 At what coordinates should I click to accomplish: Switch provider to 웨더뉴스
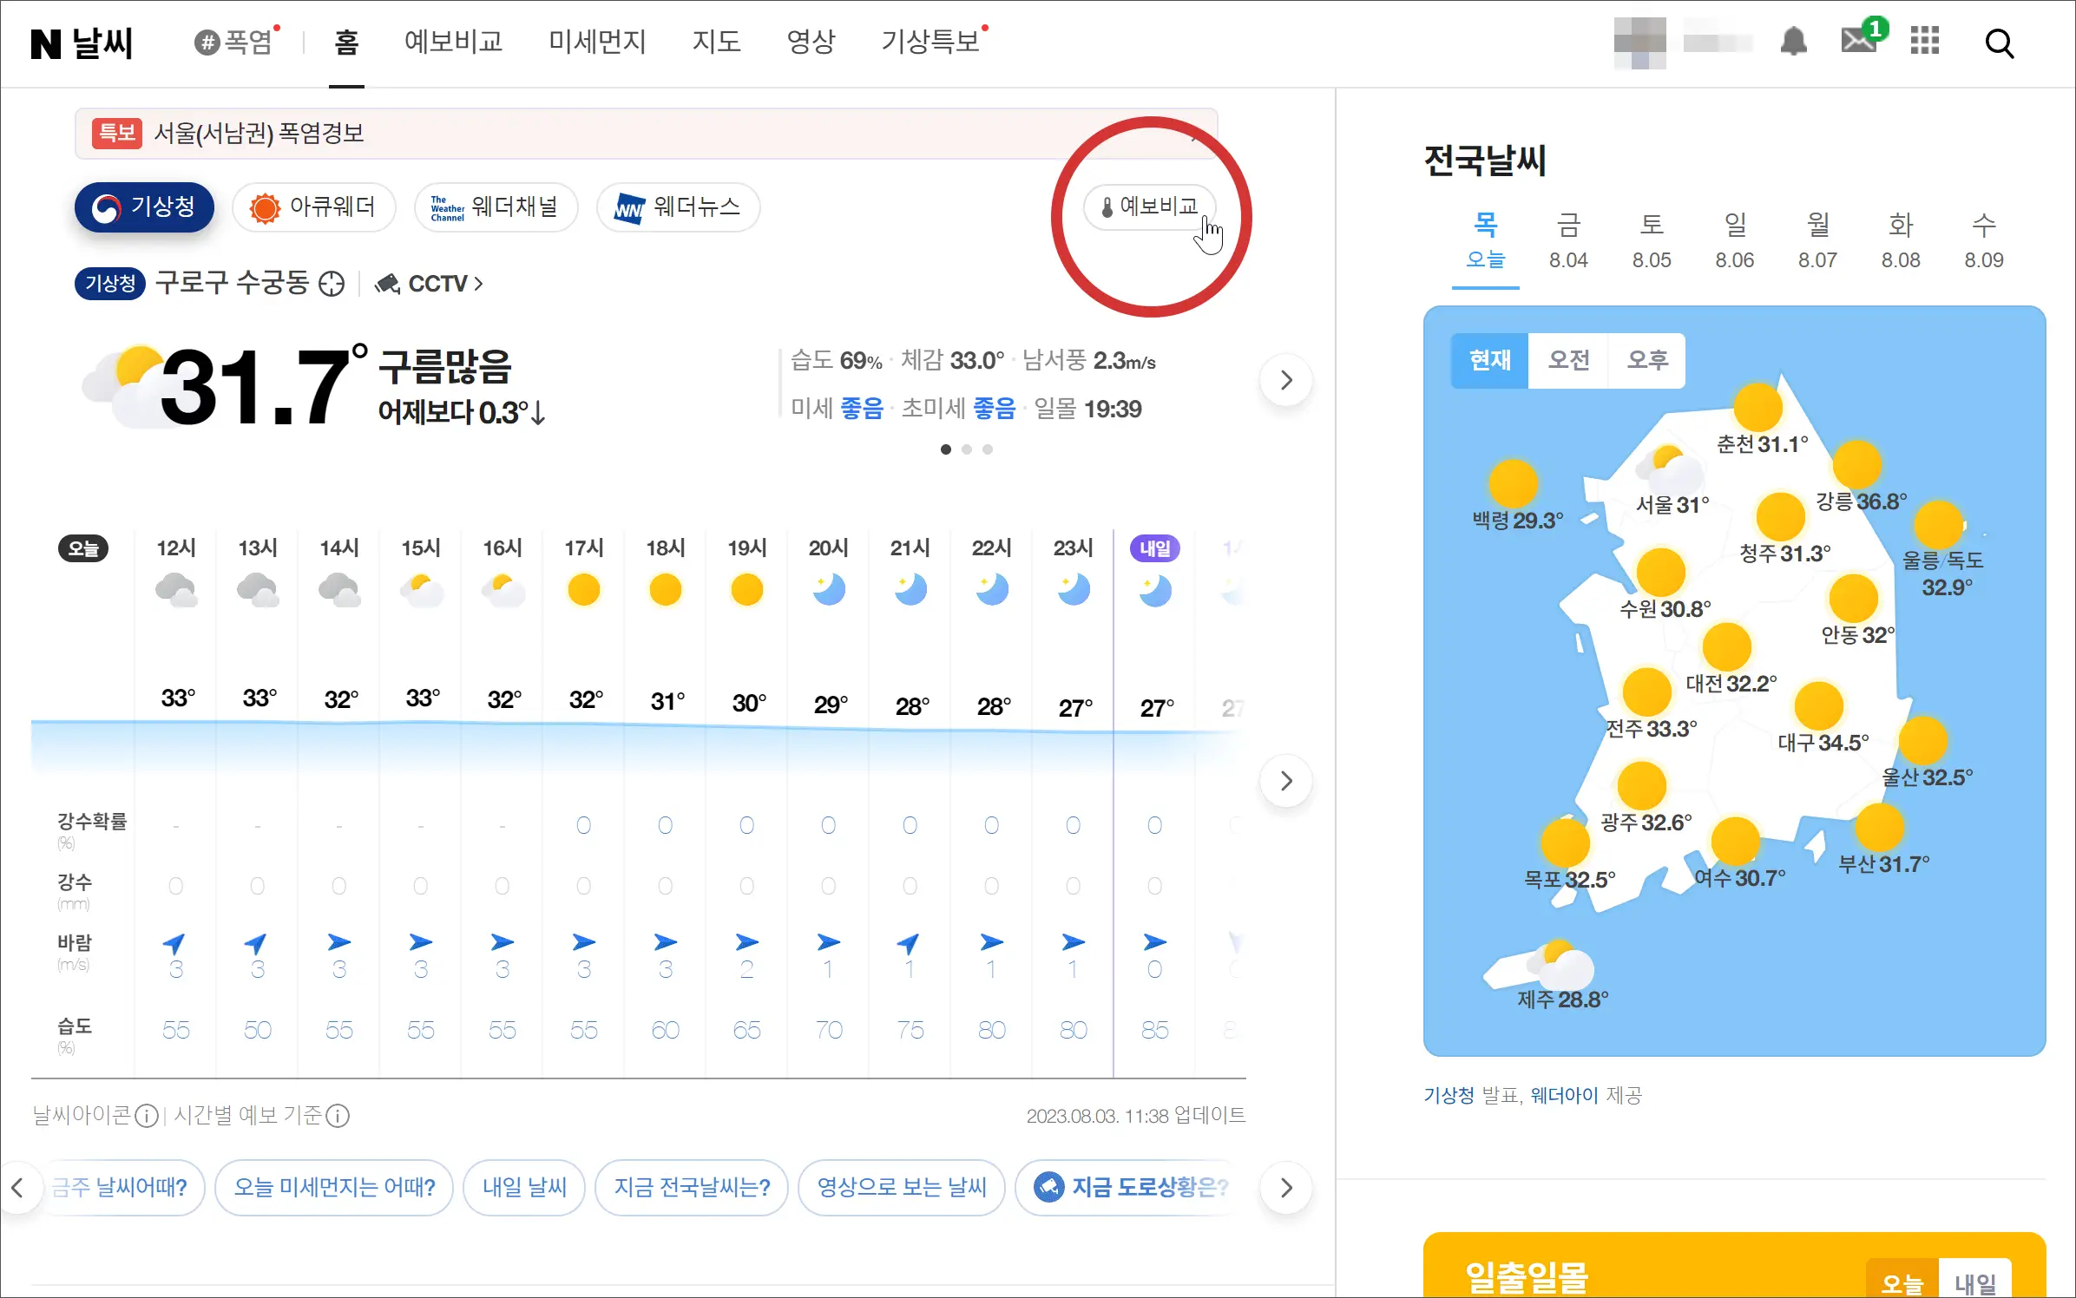678,207
